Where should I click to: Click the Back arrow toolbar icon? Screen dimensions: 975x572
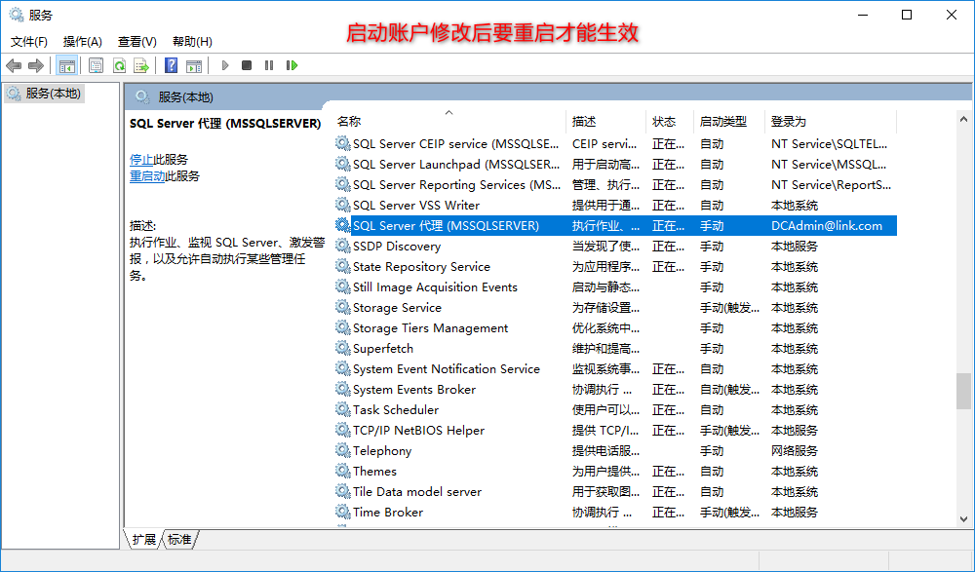click(x=14, y=65)
